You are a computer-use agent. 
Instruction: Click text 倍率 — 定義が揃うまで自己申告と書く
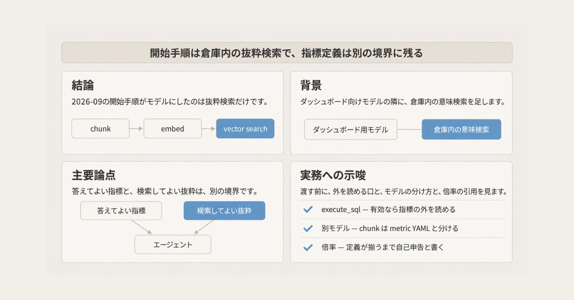pyautogui.click(x=383, y=247)
